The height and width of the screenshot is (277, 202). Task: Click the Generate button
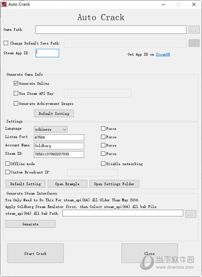(x=31, y=224)
